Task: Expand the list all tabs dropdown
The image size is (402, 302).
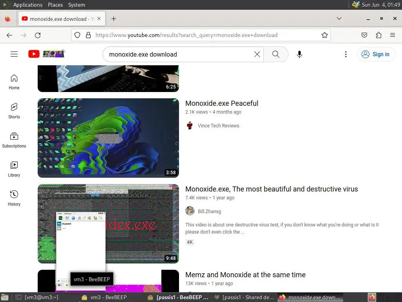Action: coord(339,18)
